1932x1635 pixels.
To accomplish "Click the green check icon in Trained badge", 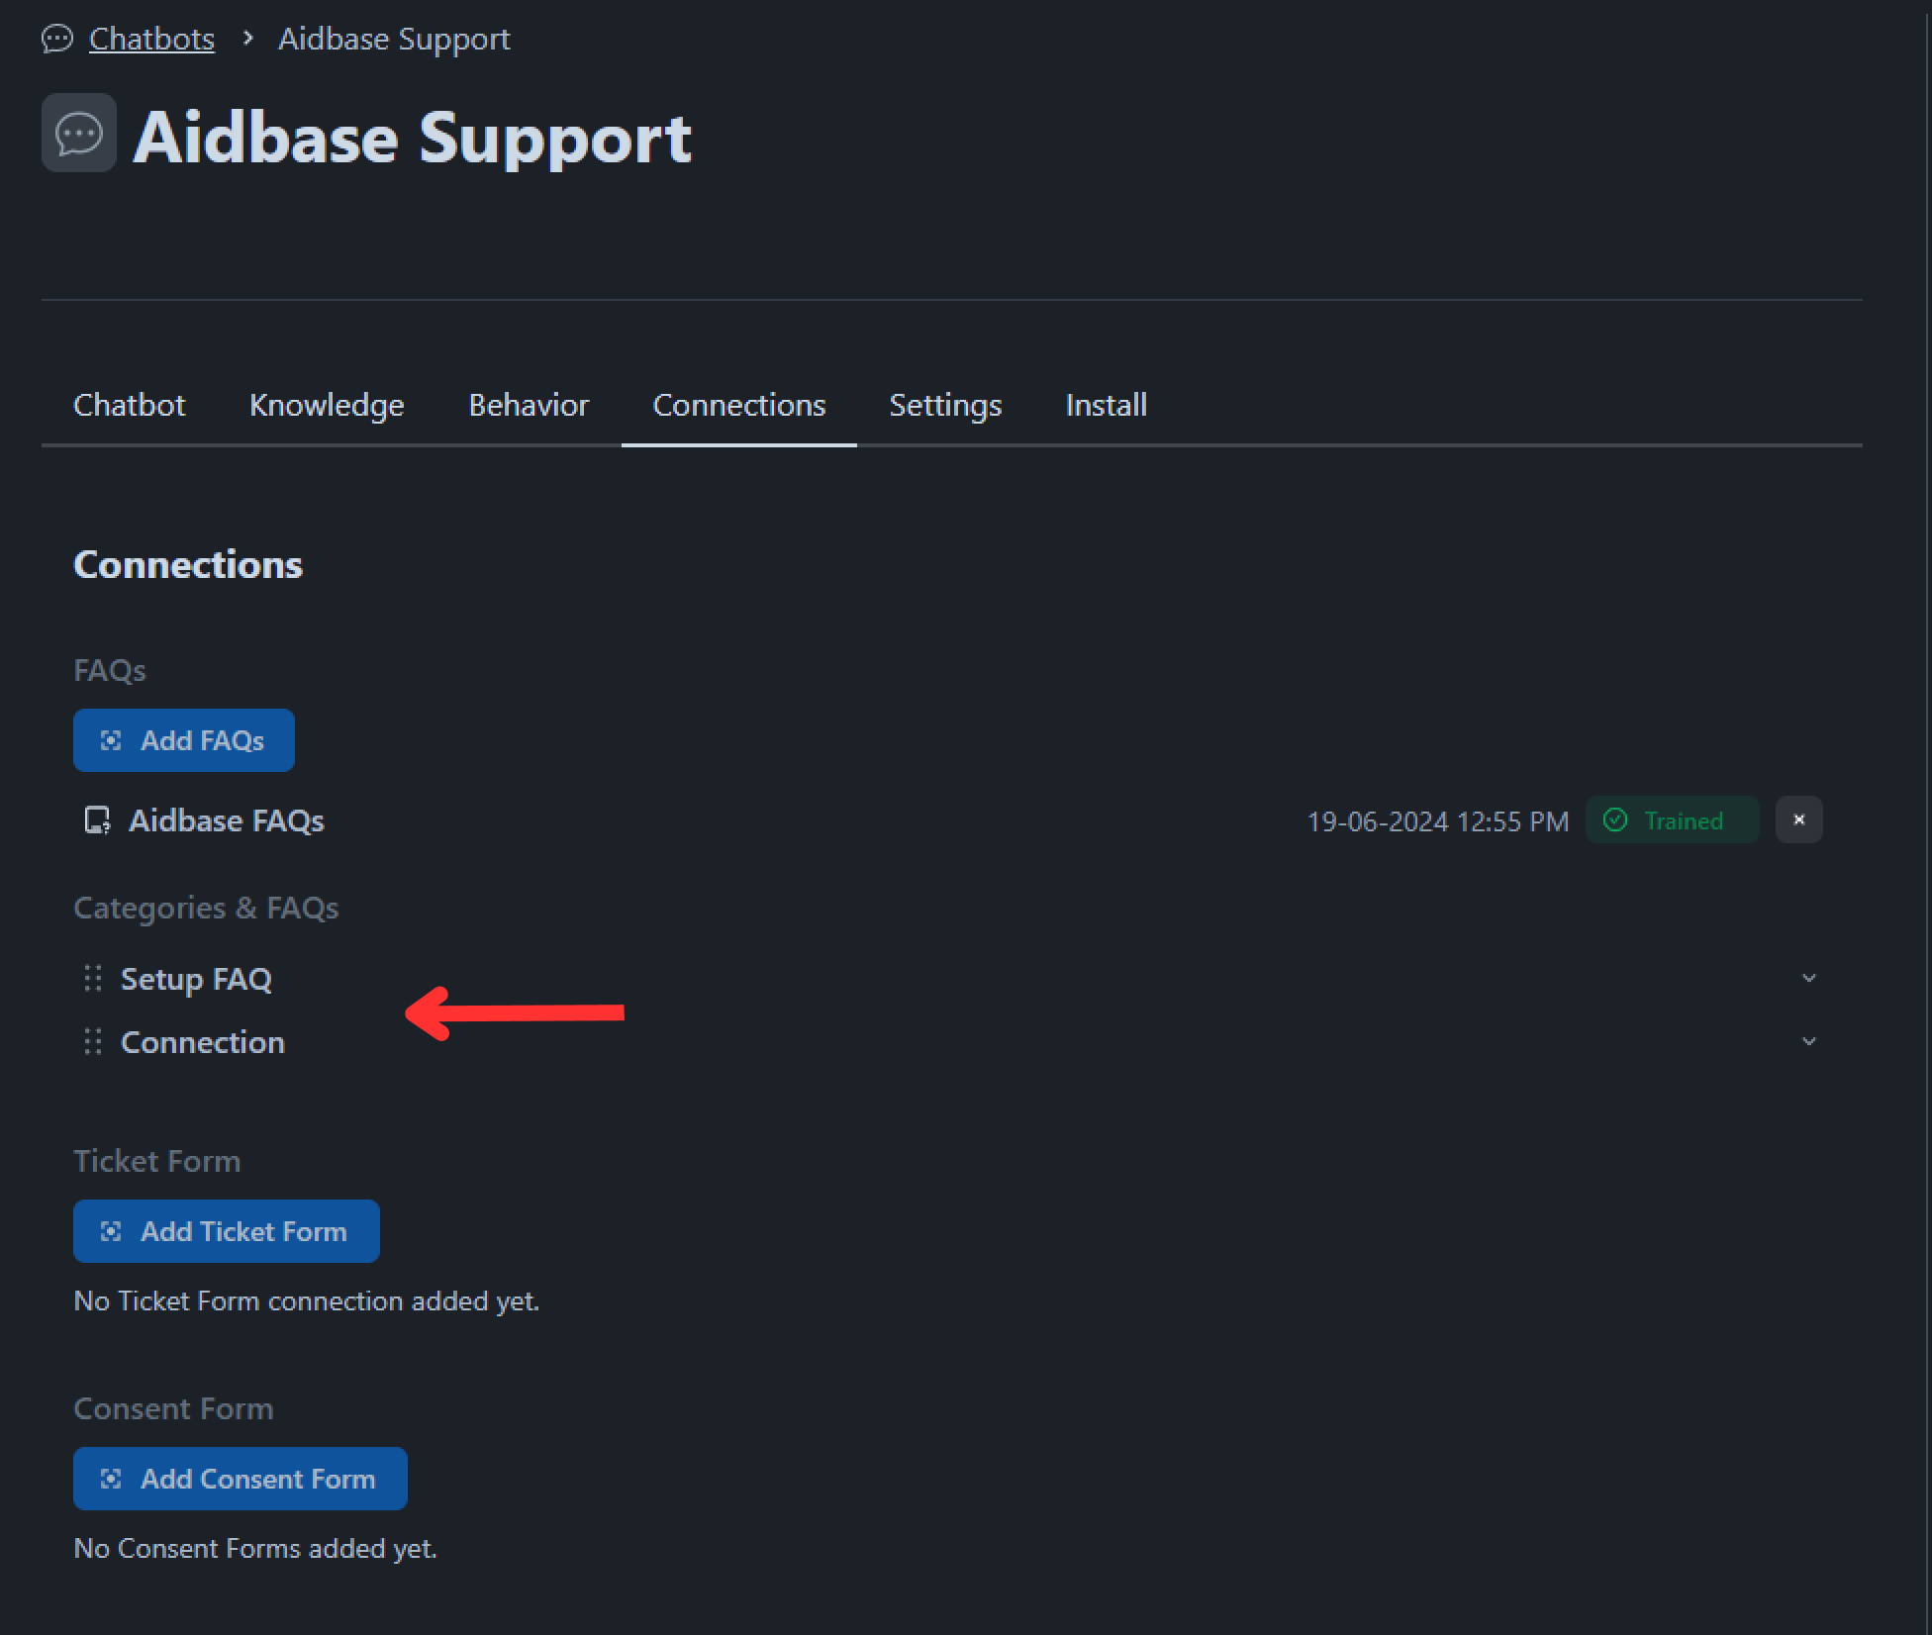I will (1615, 820).
